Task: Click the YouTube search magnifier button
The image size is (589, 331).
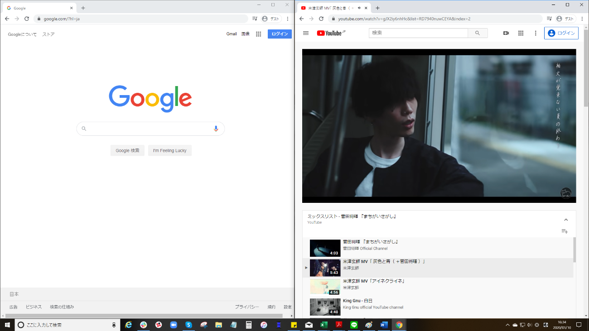Action: [x=478, y=33]
